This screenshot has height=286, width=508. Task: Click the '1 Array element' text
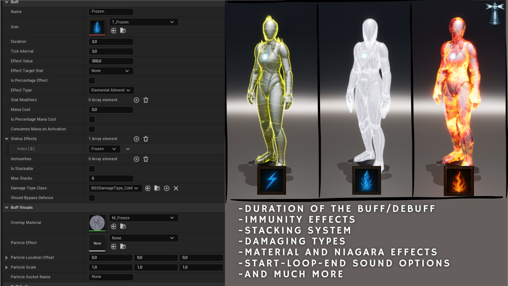coord(103,139)
